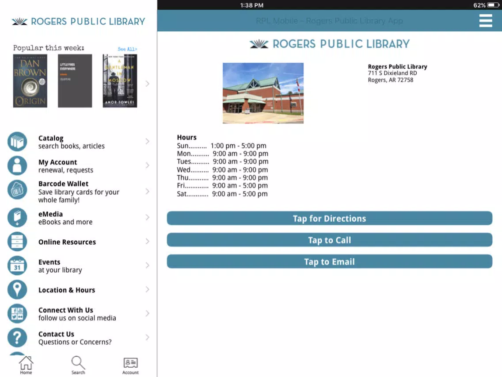Tap for Directions button

tap(330, 218)
